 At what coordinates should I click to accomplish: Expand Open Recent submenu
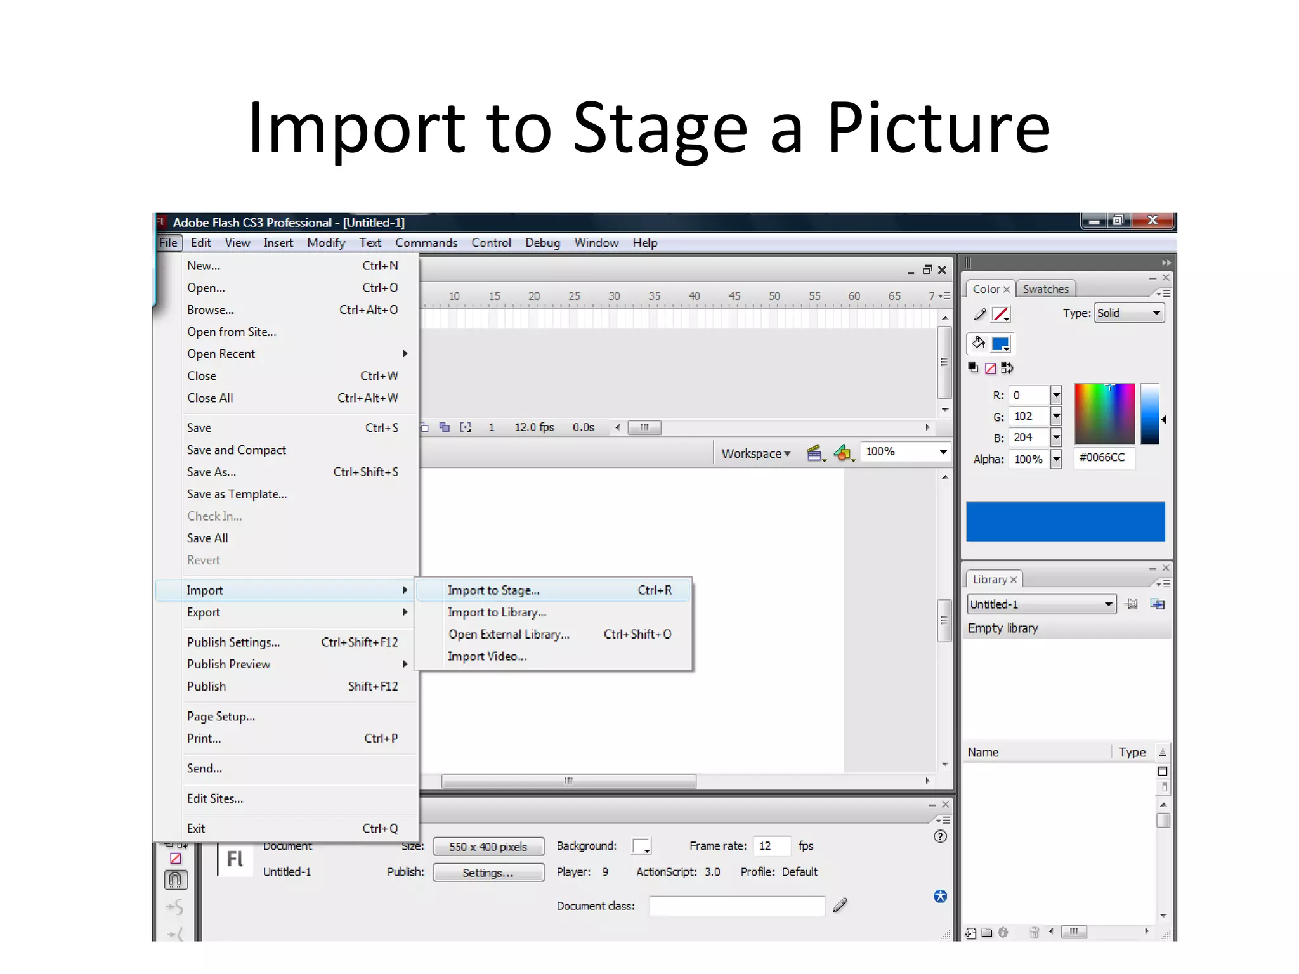287,354
